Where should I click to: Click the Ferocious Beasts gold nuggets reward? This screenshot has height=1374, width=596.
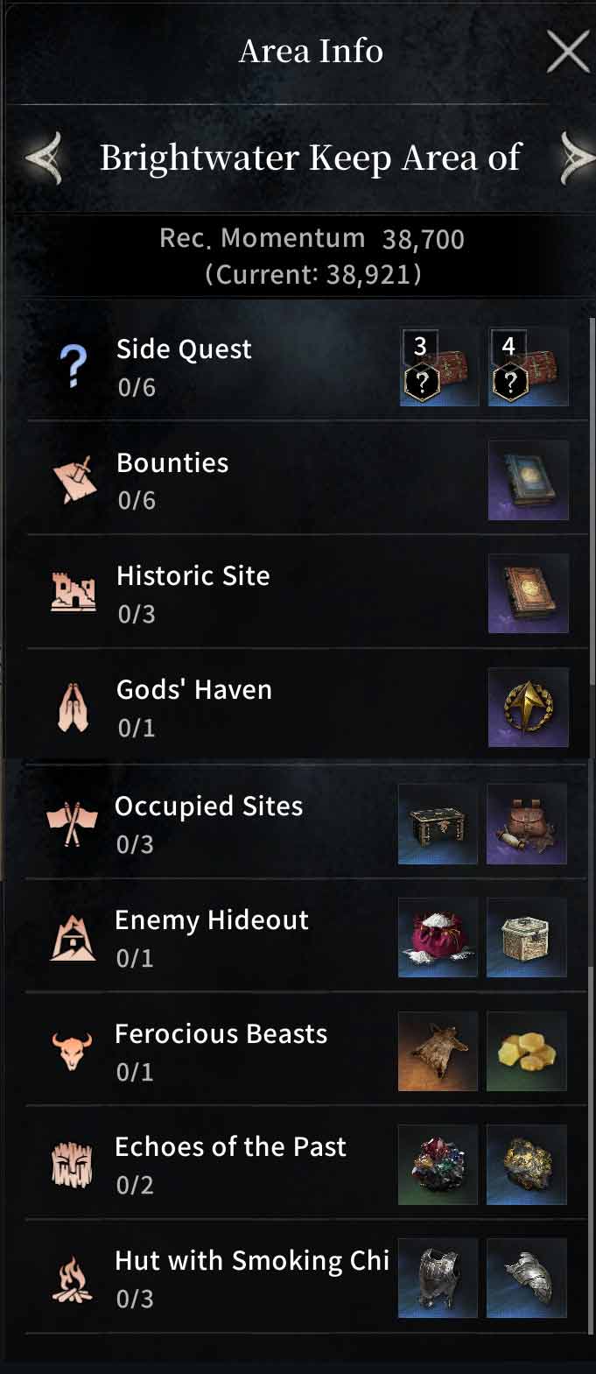pos(526,1051)
